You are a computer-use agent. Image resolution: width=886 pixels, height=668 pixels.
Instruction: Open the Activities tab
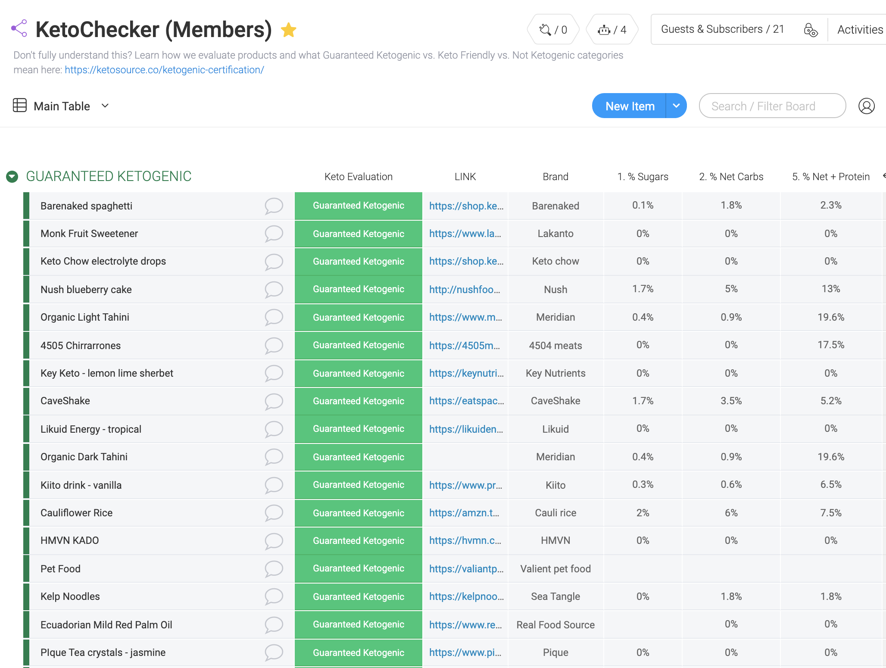860,30
